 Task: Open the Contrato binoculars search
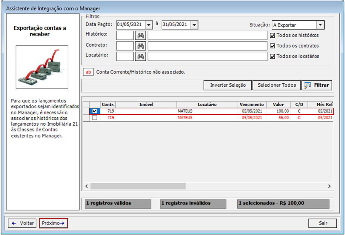[x=140, y=46]
